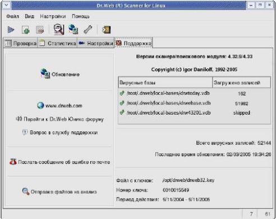The width and height of the screenshot is (276, 219).
Task: Click the /opt/drweb/drweb32.key path text
Action: click(x=188, y=180)
